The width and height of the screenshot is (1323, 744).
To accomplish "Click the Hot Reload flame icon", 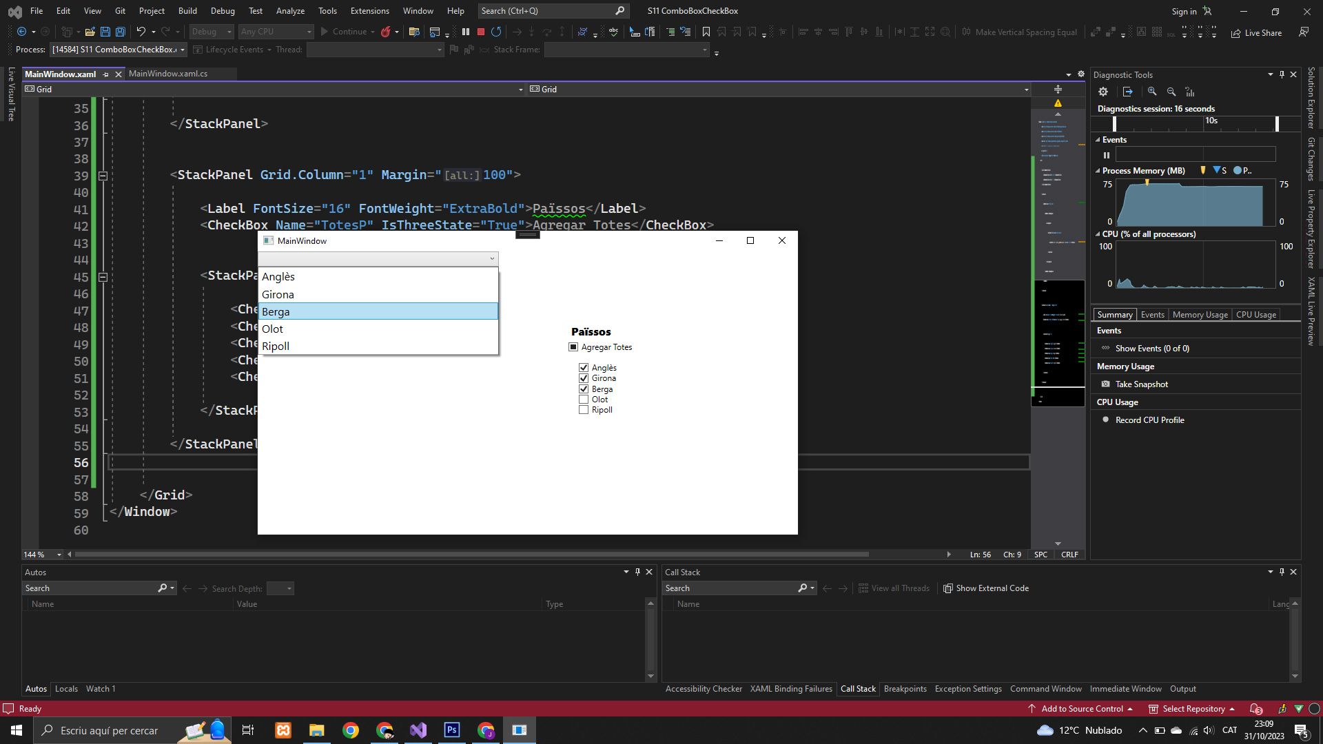I will [386, 32].
